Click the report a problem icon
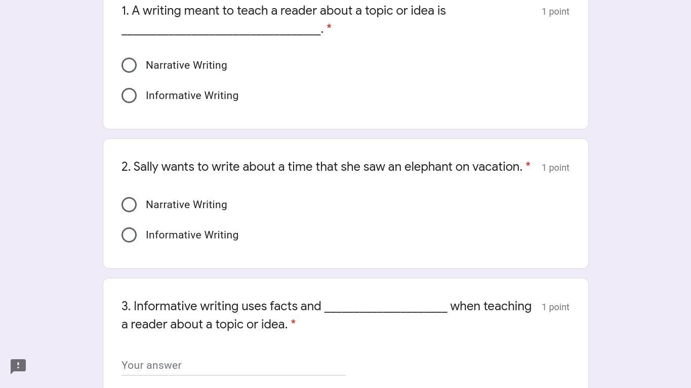Viewport: 691px width, 388px height. 18,366
